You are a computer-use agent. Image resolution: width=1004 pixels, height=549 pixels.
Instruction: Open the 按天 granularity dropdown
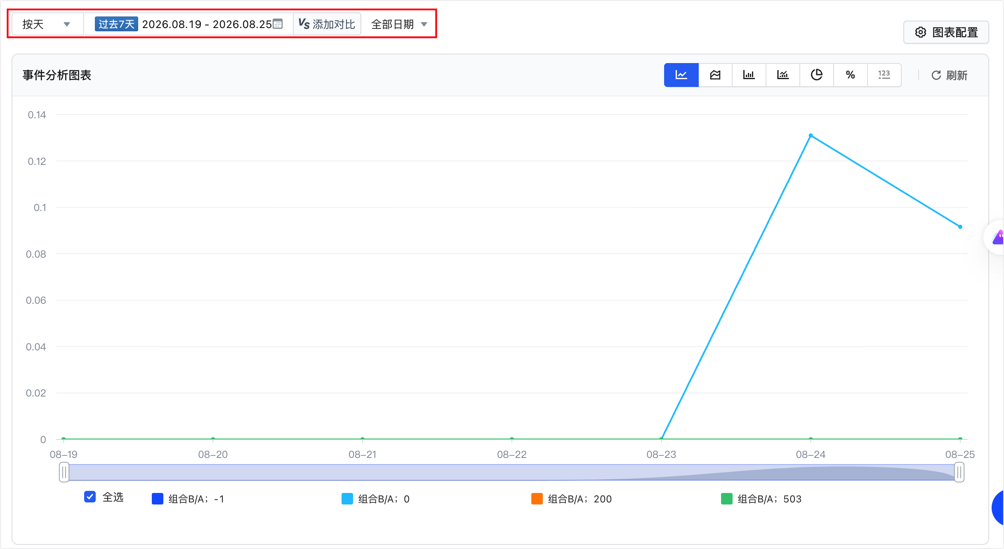point(47,24)
